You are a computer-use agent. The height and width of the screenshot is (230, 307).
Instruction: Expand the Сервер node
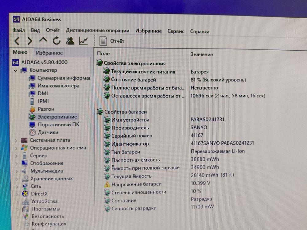click(x=17, y=156)
